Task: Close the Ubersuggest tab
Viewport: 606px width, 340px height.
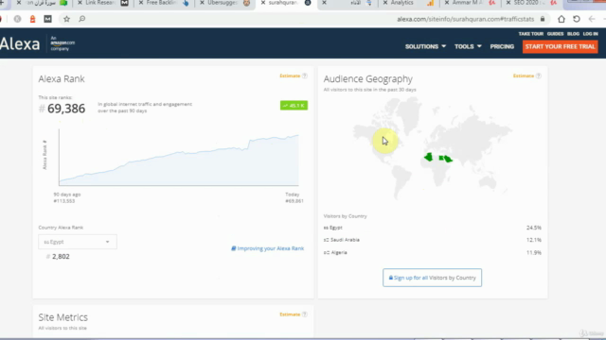Action: [x=202, y=3]
